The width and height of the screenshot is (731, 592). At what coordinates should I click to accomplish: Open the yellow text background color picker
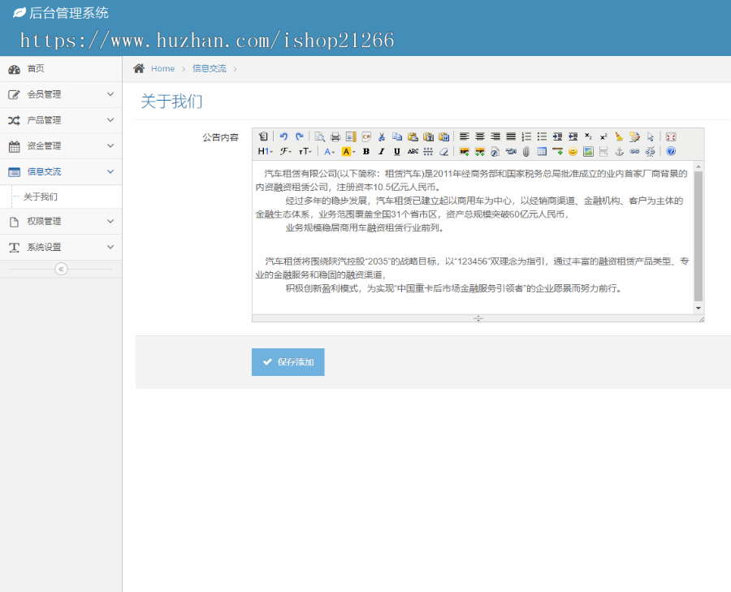point(348,151)
